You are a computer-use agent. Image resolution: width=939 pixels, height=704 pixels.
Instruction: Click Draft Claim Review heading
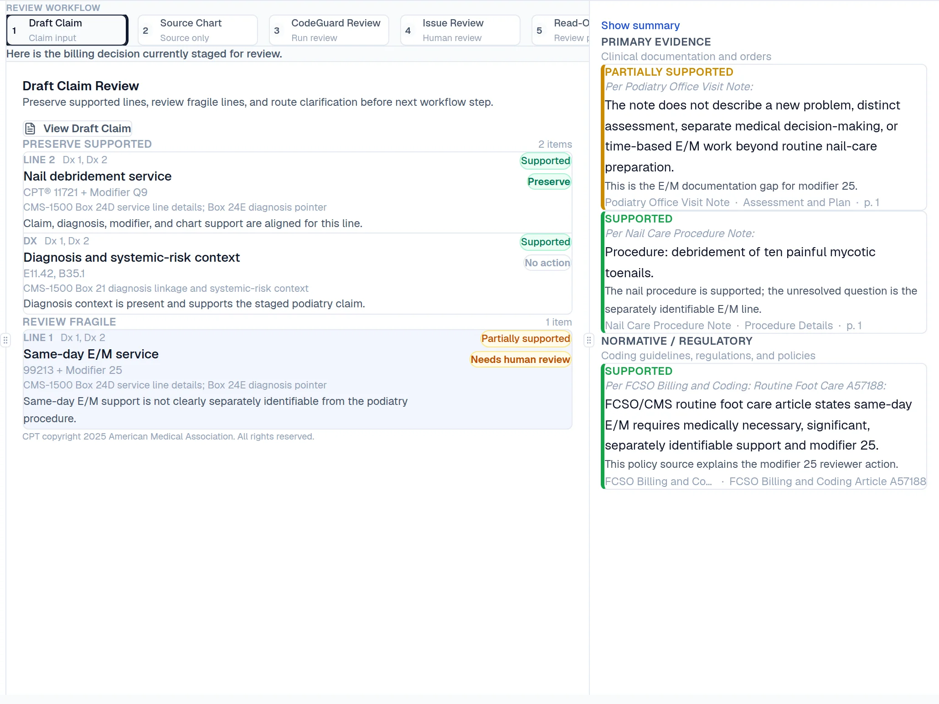coord(81,86)
